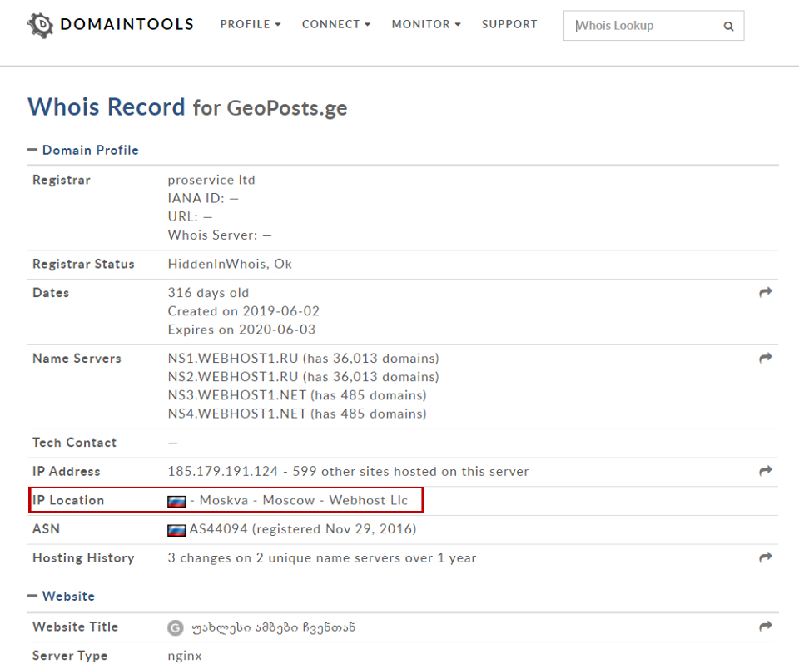Open the Connect dropdown menu
799x664 pixels.
(336, 24)
